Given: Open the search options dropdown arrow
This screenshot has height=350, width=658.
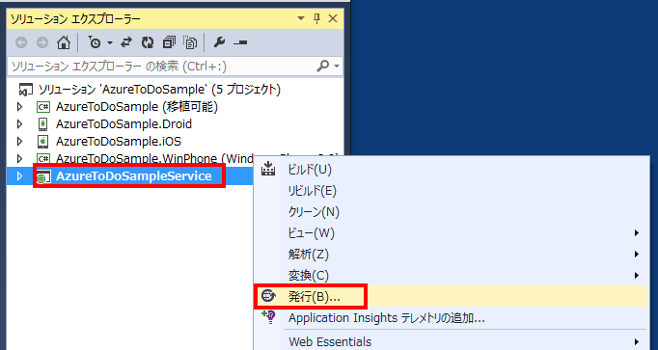Looking at the screenshot, I should [x=337, y=66].
